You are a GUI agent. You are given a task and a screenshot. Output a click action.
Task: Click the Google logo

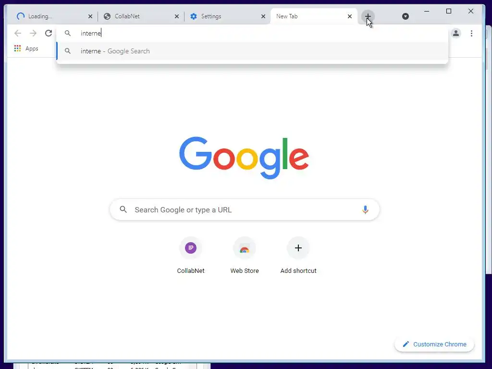(x=244, y=158)
